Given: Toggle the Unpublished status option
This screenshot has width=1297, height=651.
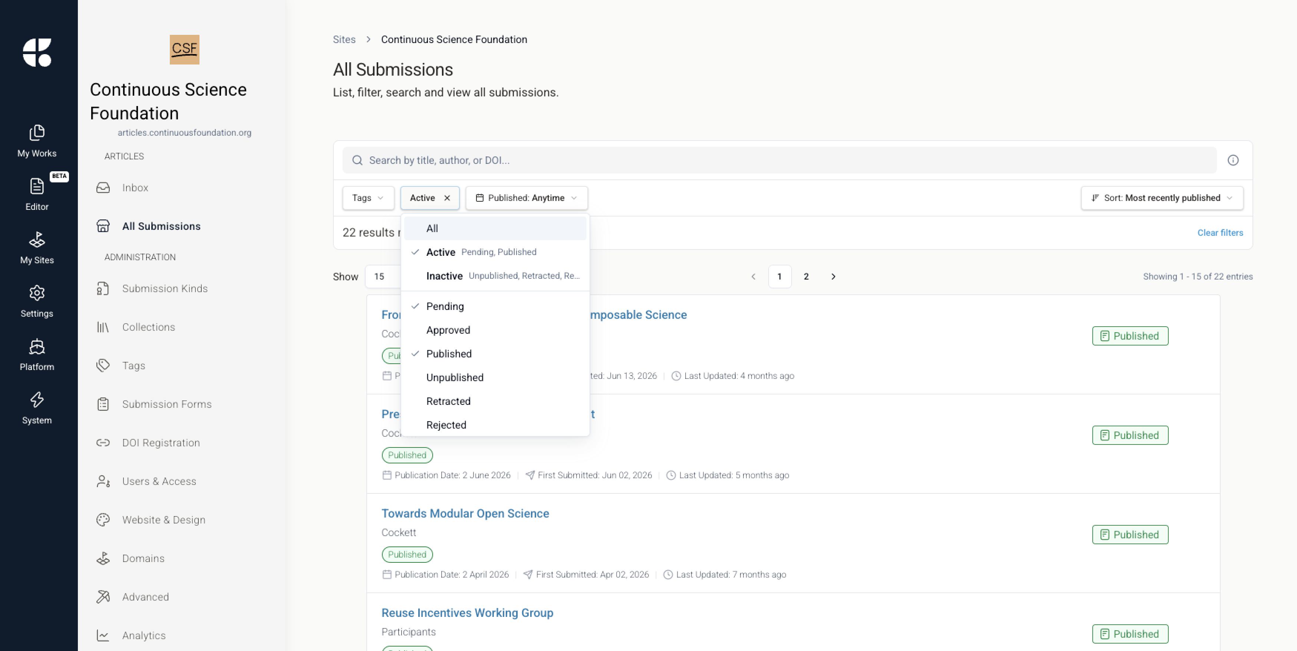Looking at the screenshot, I should [495, 377].
